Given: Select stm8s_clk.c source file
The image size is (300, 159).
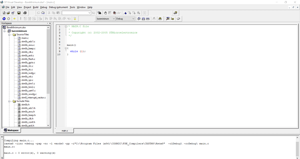Looking at the screenshot, I should tap(27, 52).
